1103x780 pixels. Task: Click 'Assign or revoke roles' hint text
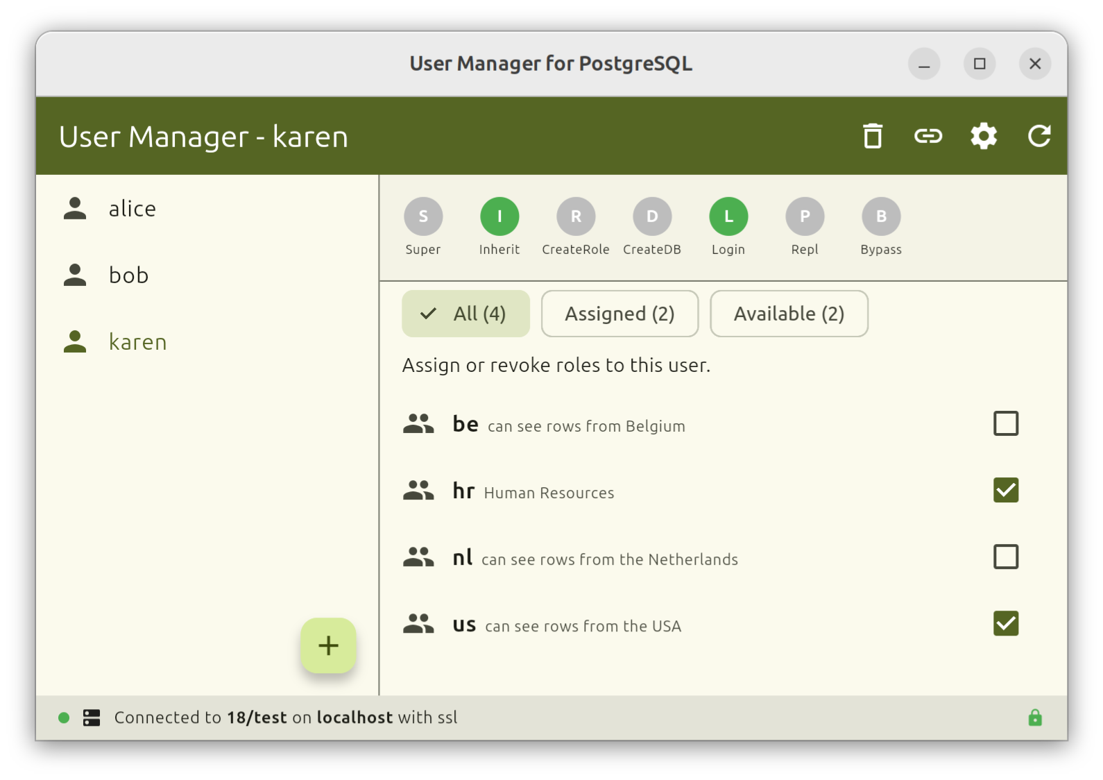tap(556, 366)
